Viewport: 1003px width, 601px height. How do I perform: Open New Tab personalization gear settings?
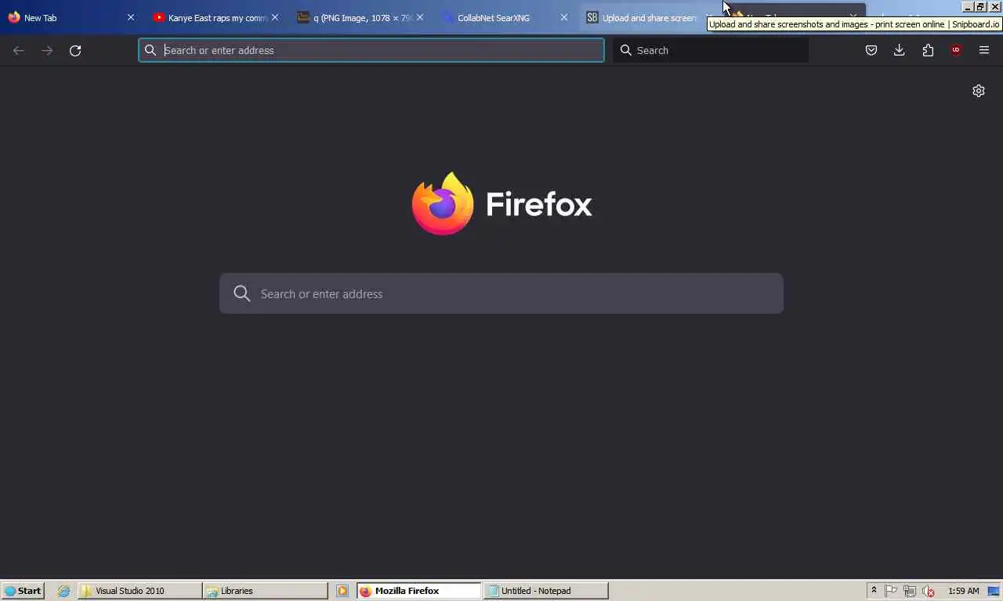coord(979,91)
